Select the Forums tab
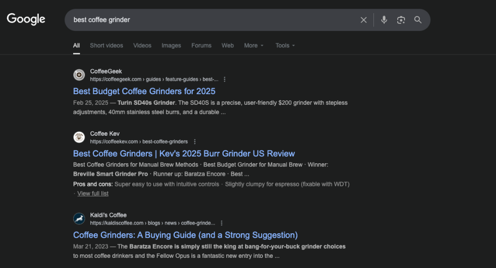The width and height of the screenshot is (496, 268). click(x=201, y=45)
